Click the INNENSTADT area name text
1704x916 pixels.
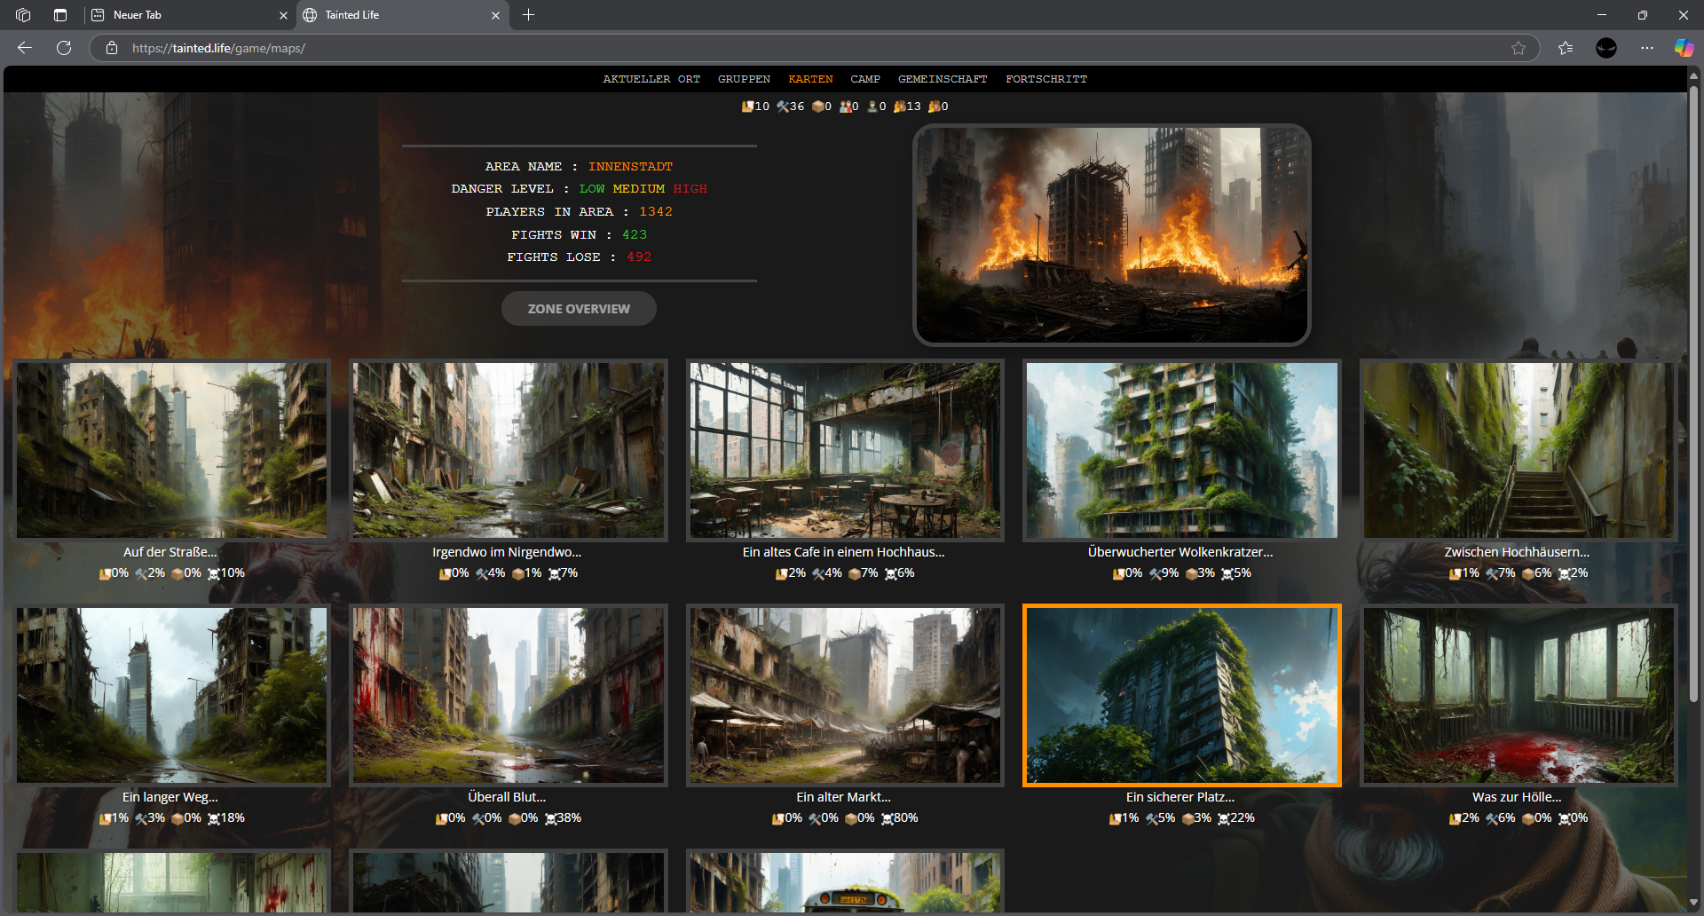tap(630, 166)
